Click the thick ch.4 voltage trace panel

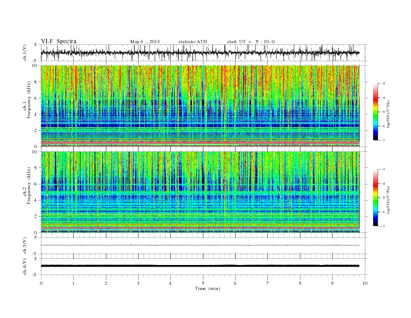[204, 267]
